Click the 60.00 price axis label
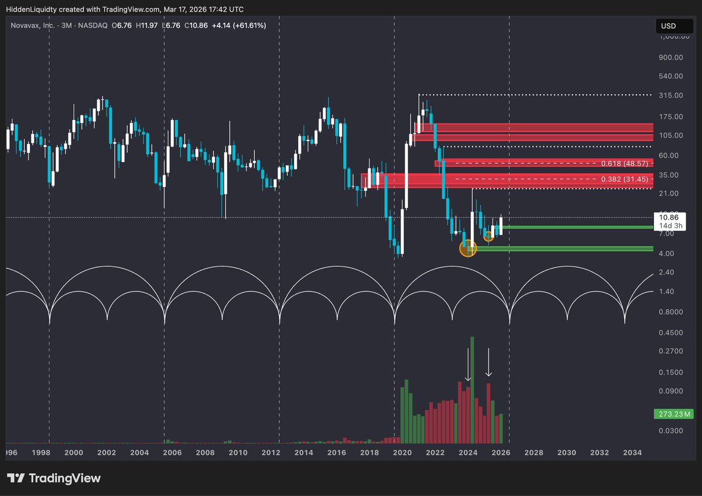 tap(669, 155)
